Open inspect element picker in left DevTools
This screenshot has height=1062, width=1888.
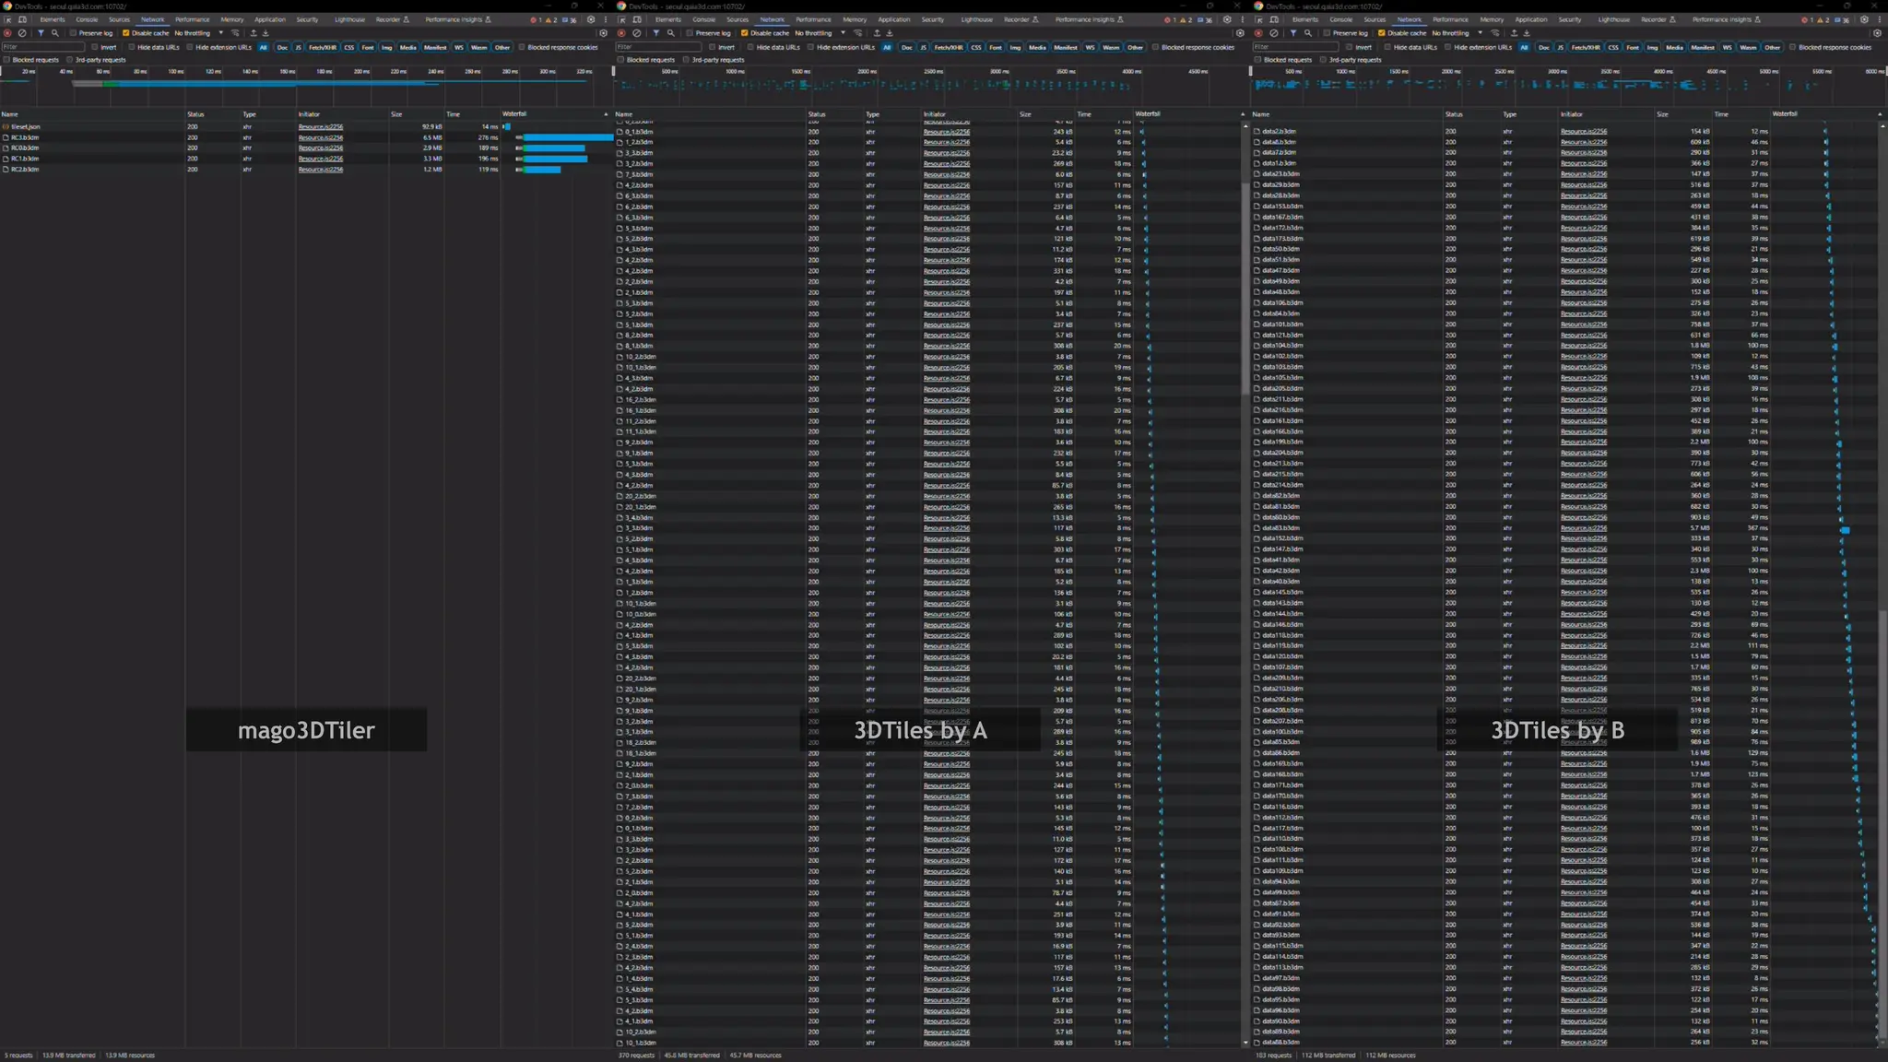coord(8,19)
